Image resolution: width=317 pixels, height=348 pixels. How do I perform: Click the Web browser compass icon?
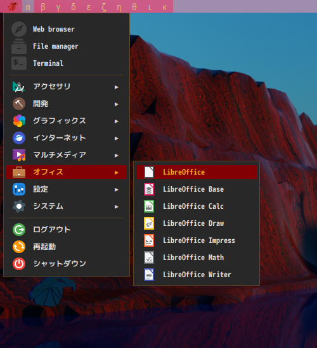pos(19,29)
